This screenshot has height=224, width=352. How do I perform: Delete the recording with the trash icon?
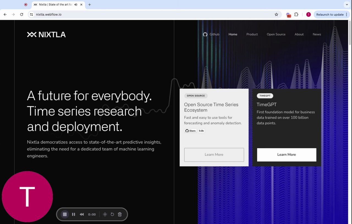pos(120,214)
